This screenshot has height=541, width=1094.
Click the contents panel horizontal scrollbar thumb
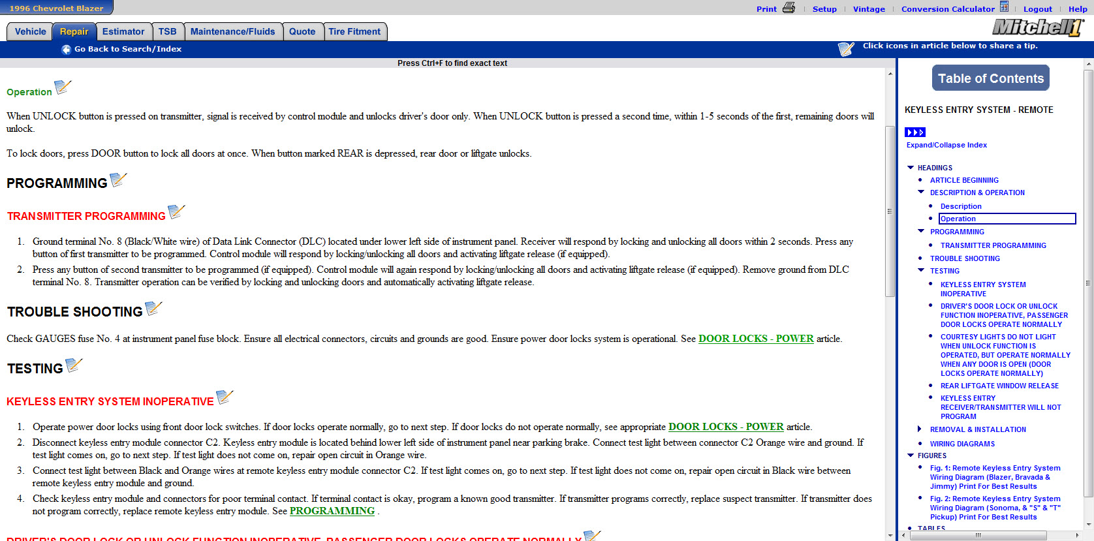pos(978,535)
